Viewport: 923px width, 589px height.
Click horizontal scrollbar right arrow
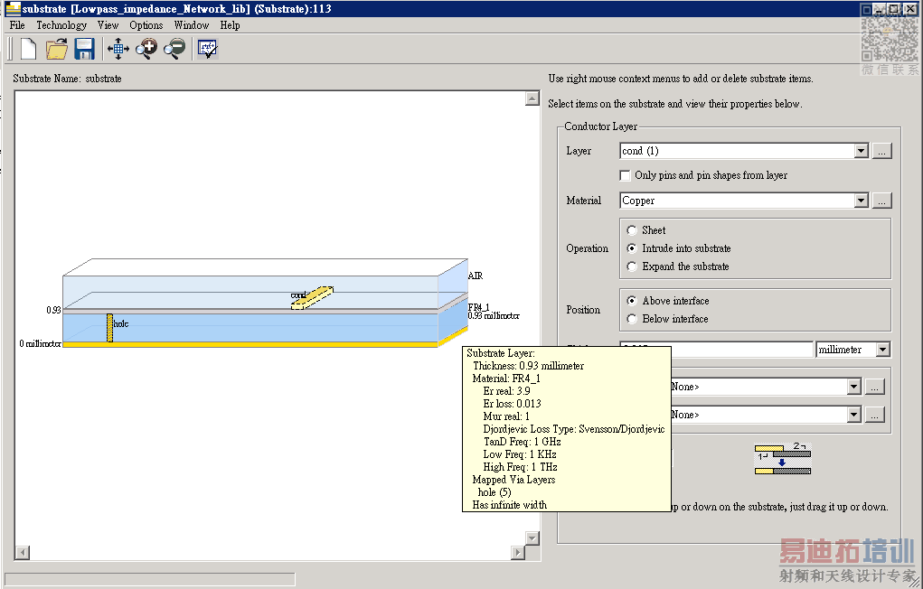click(517, 553)
